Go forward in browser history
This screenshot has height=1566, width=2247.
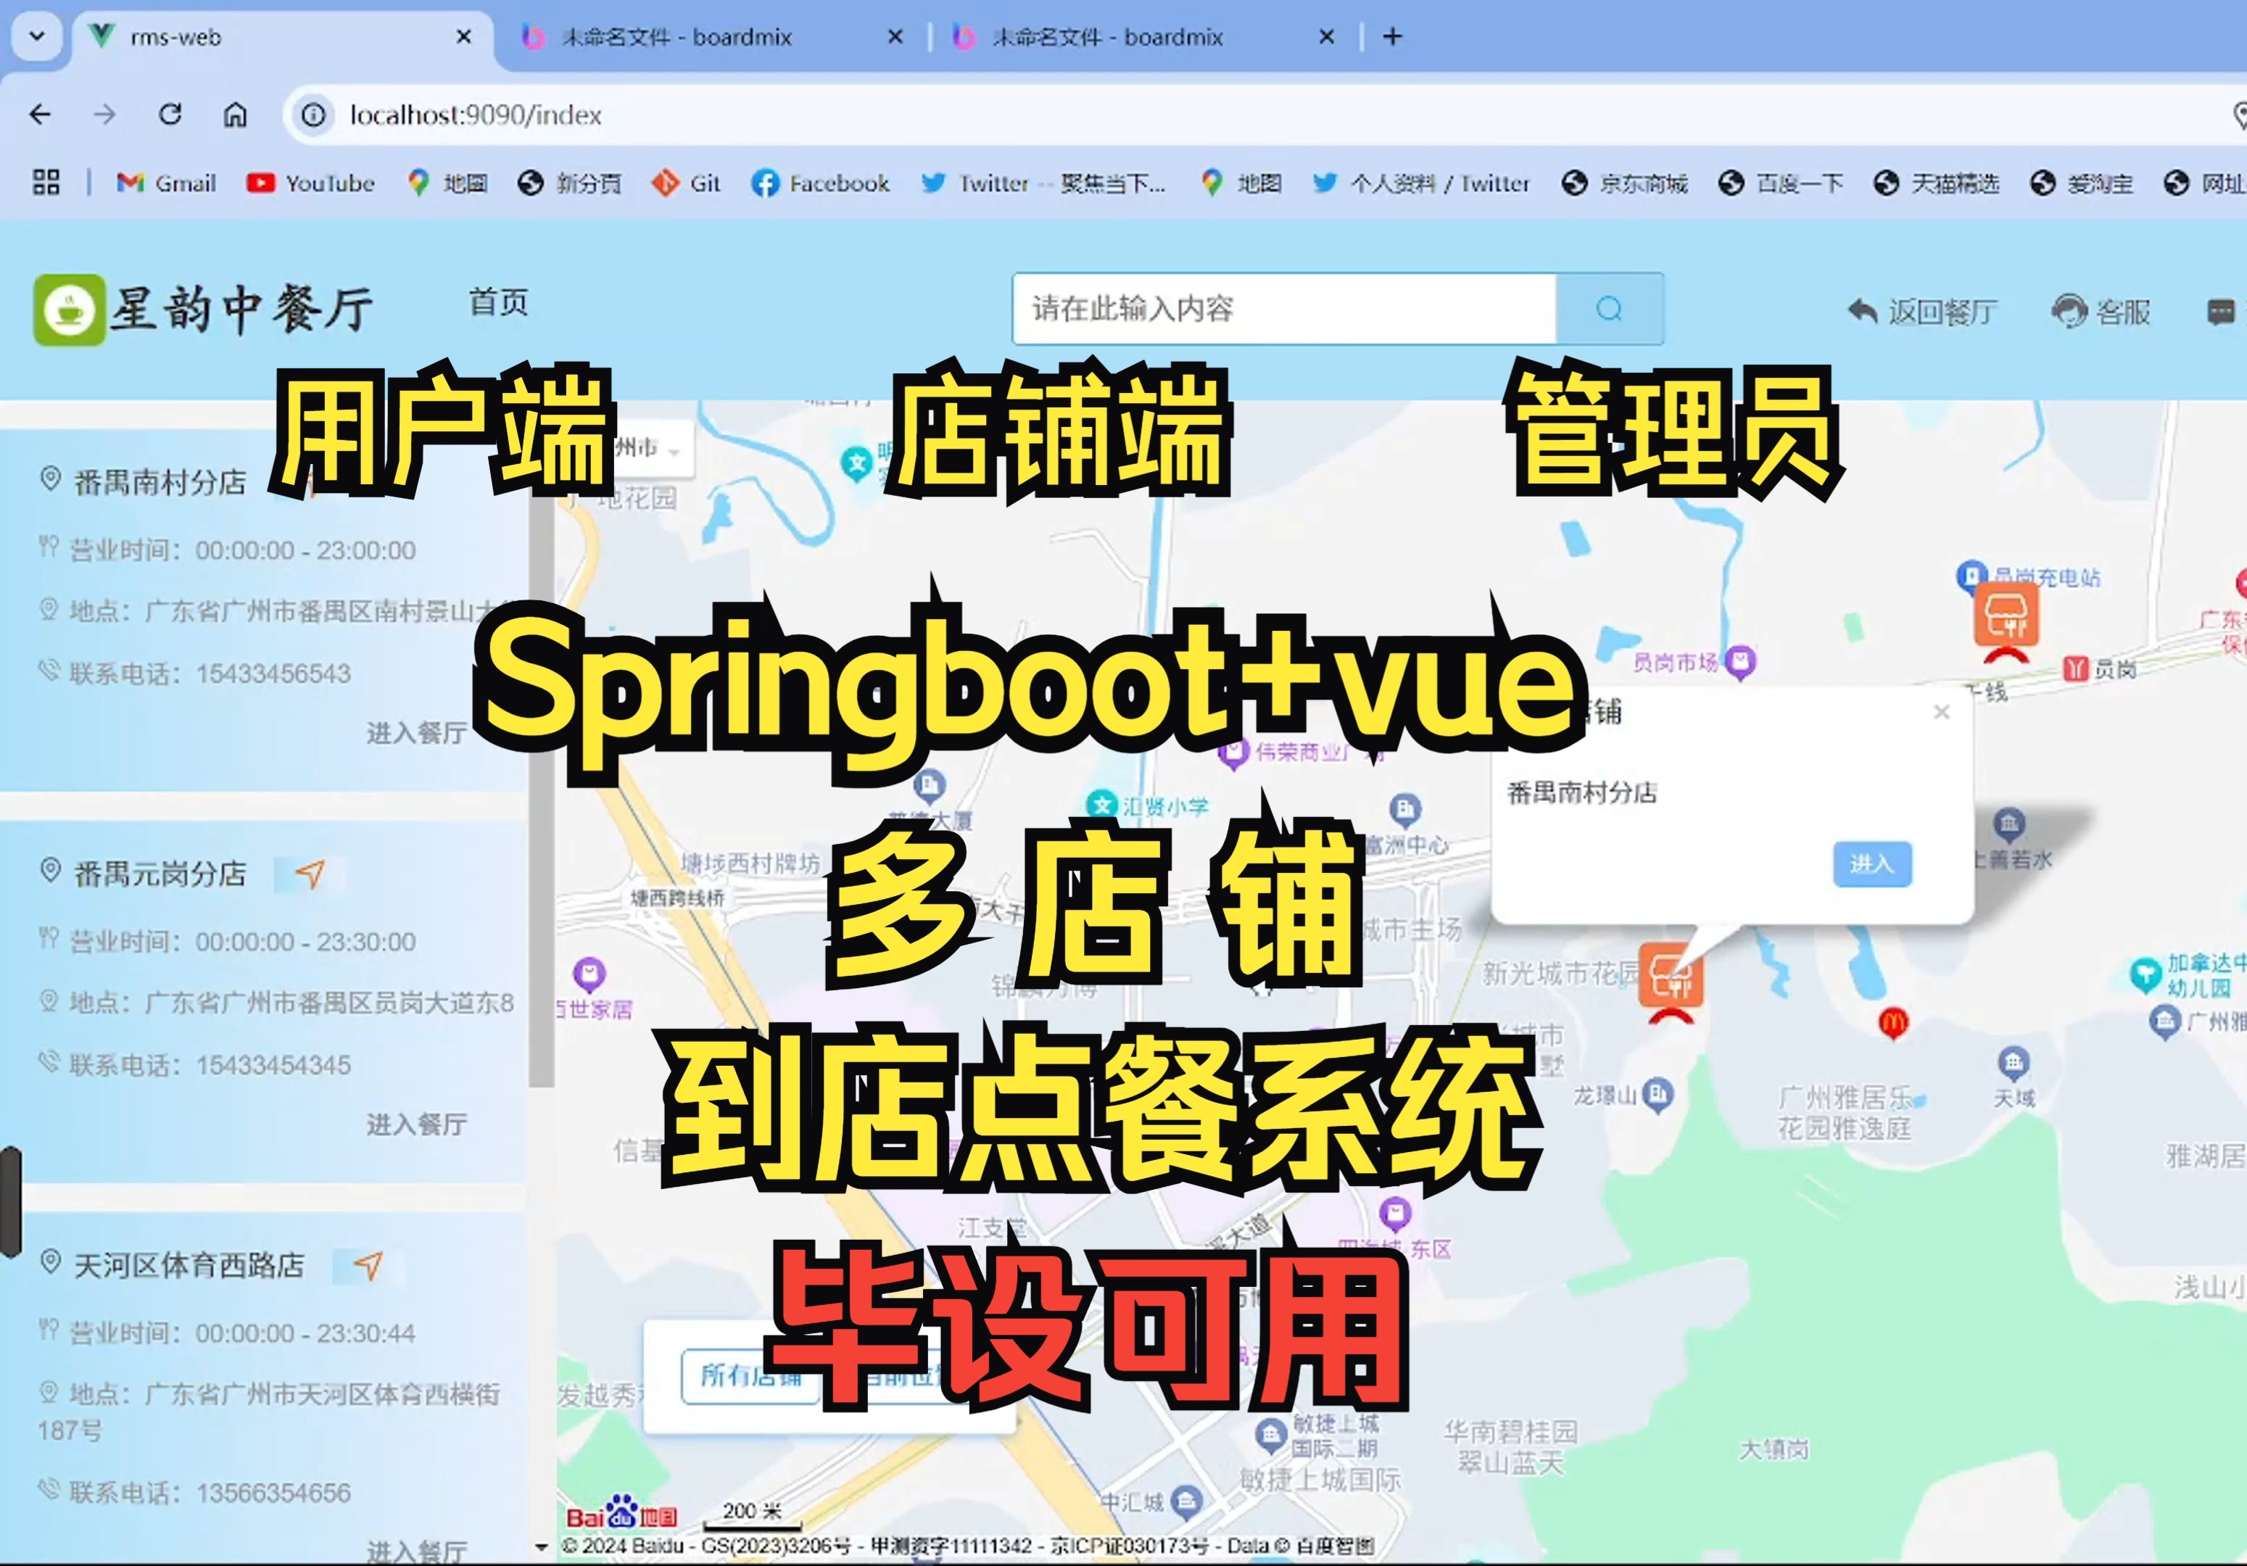point(104,115)
